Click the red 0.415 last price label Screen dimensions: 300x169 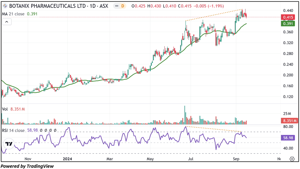point(288,17)
